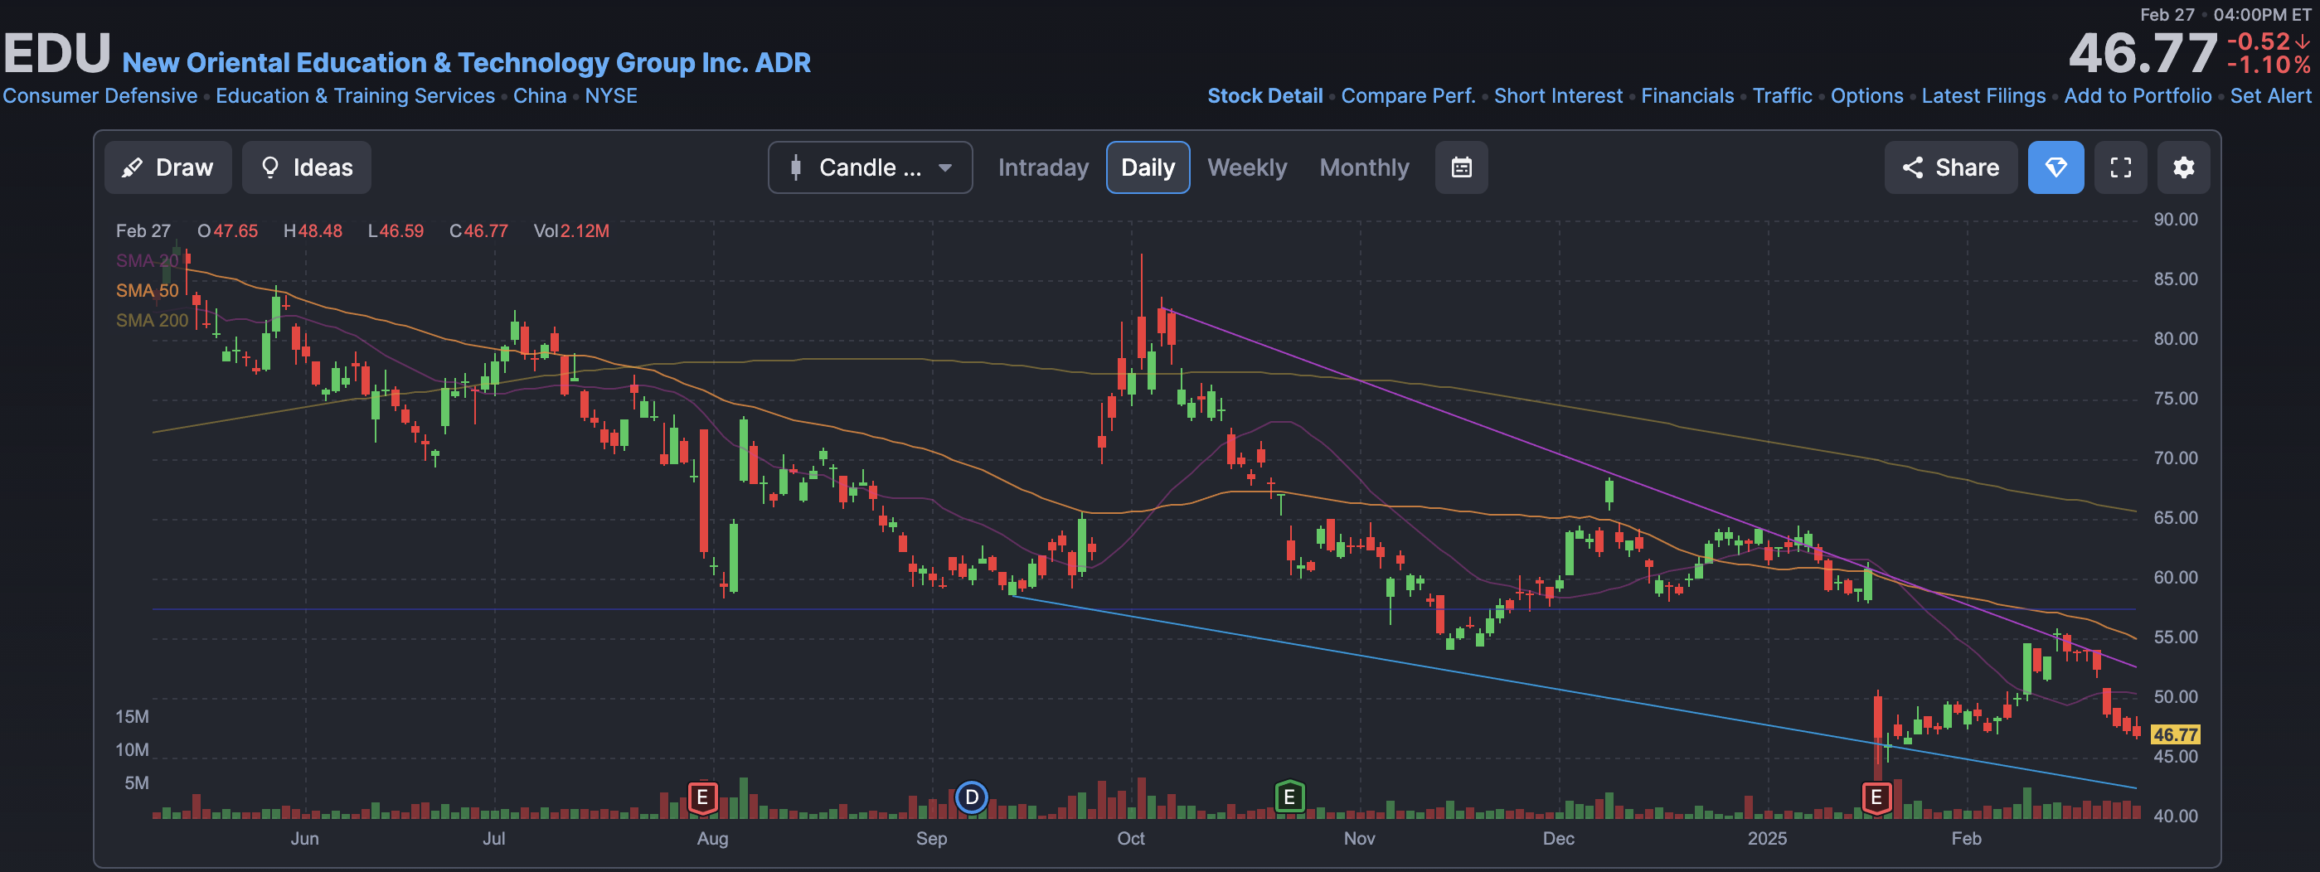Click the pencil icon in Draw button
The height and width of the screenshot is (872, 2320).
point(133,167)
